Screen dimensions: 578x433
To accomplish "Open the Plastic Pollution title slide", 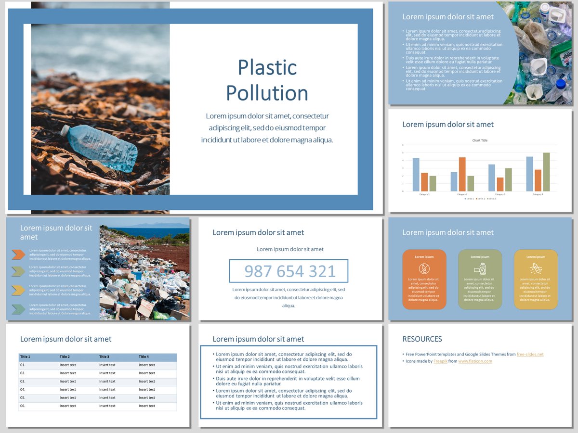I will (194, 108).
